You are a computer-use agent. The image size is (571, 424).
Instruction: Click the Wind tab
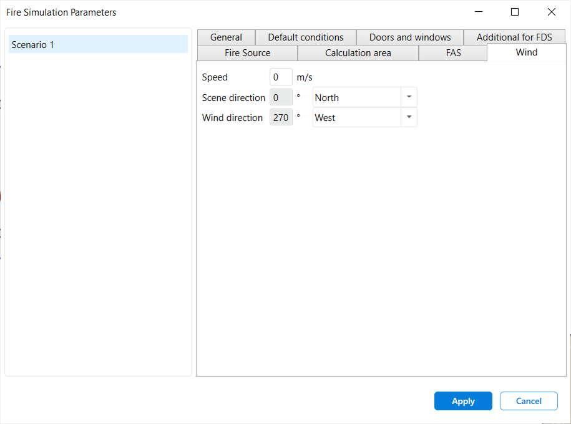click(526, 52)
